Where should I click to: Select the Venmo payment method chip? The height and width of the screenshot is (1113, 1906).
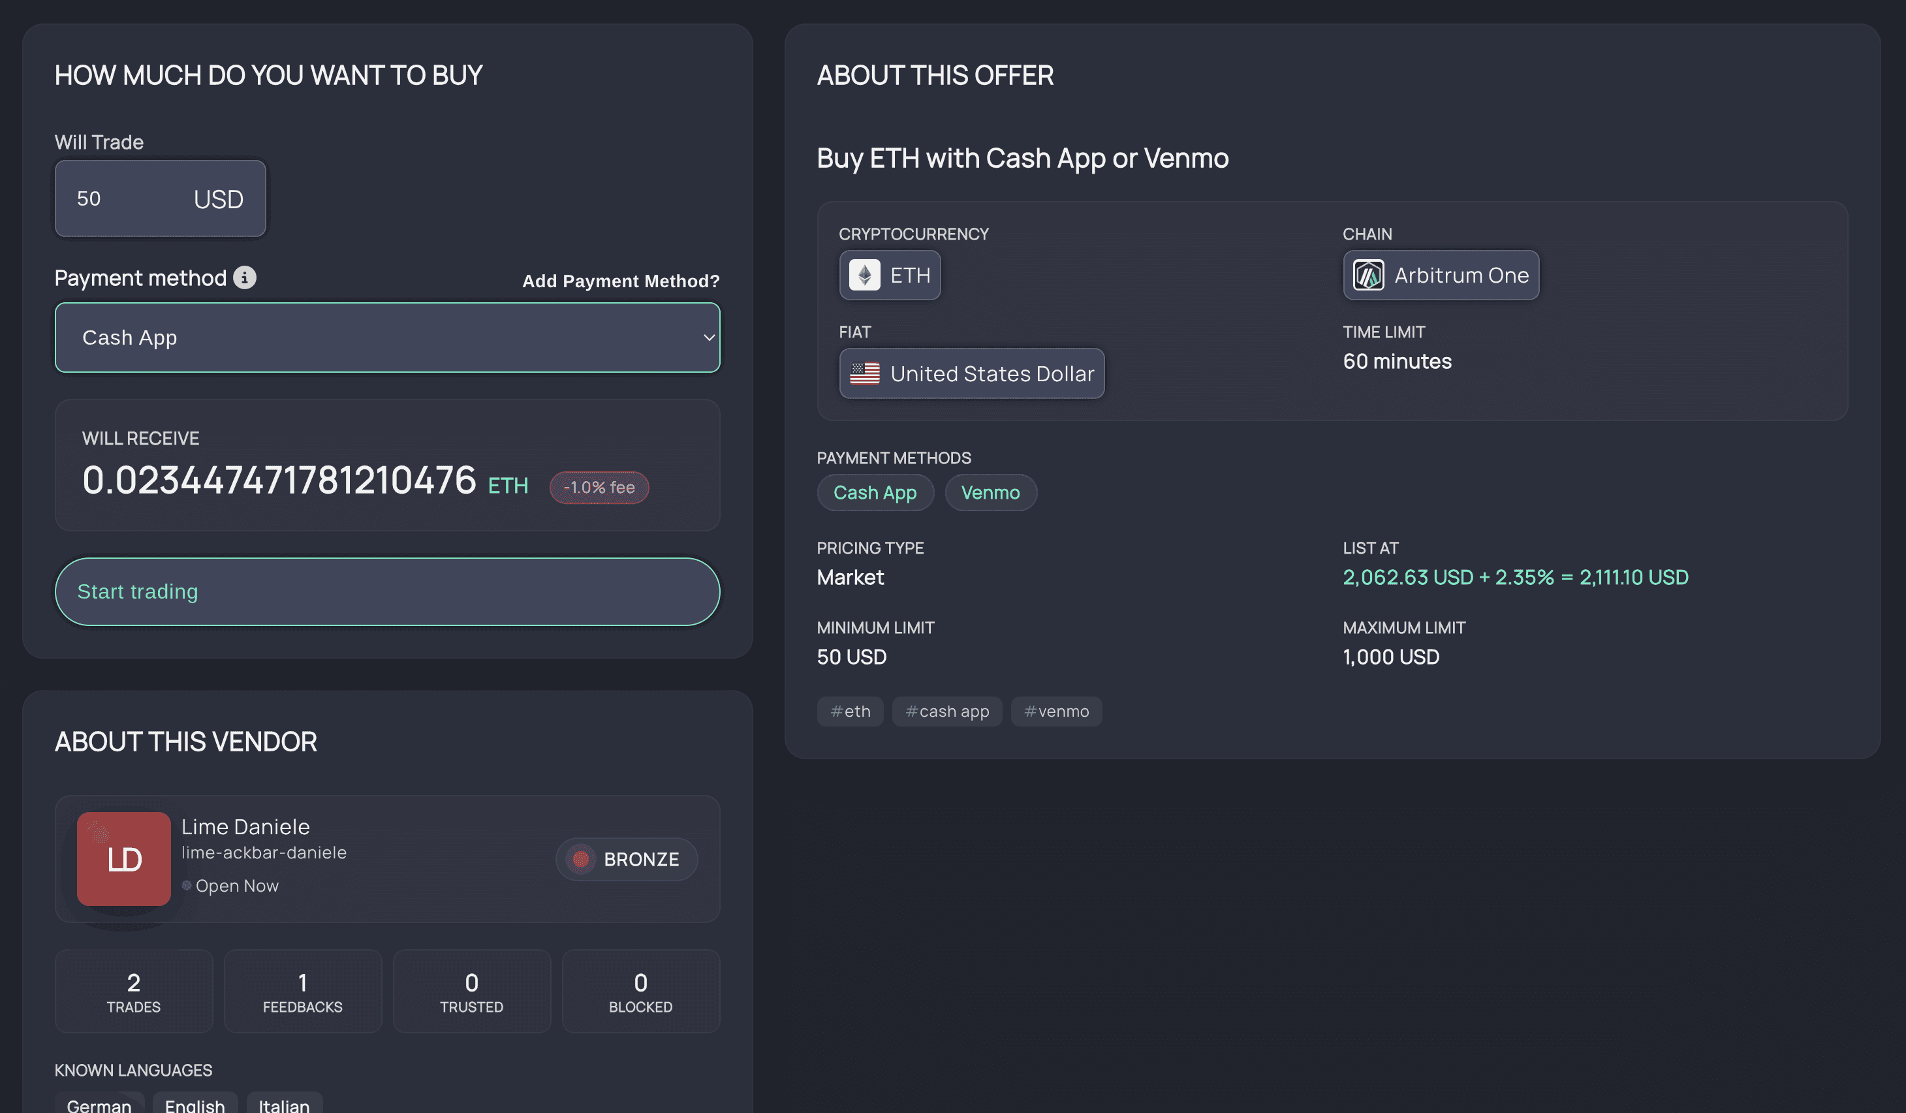click(x=991, y=493)
